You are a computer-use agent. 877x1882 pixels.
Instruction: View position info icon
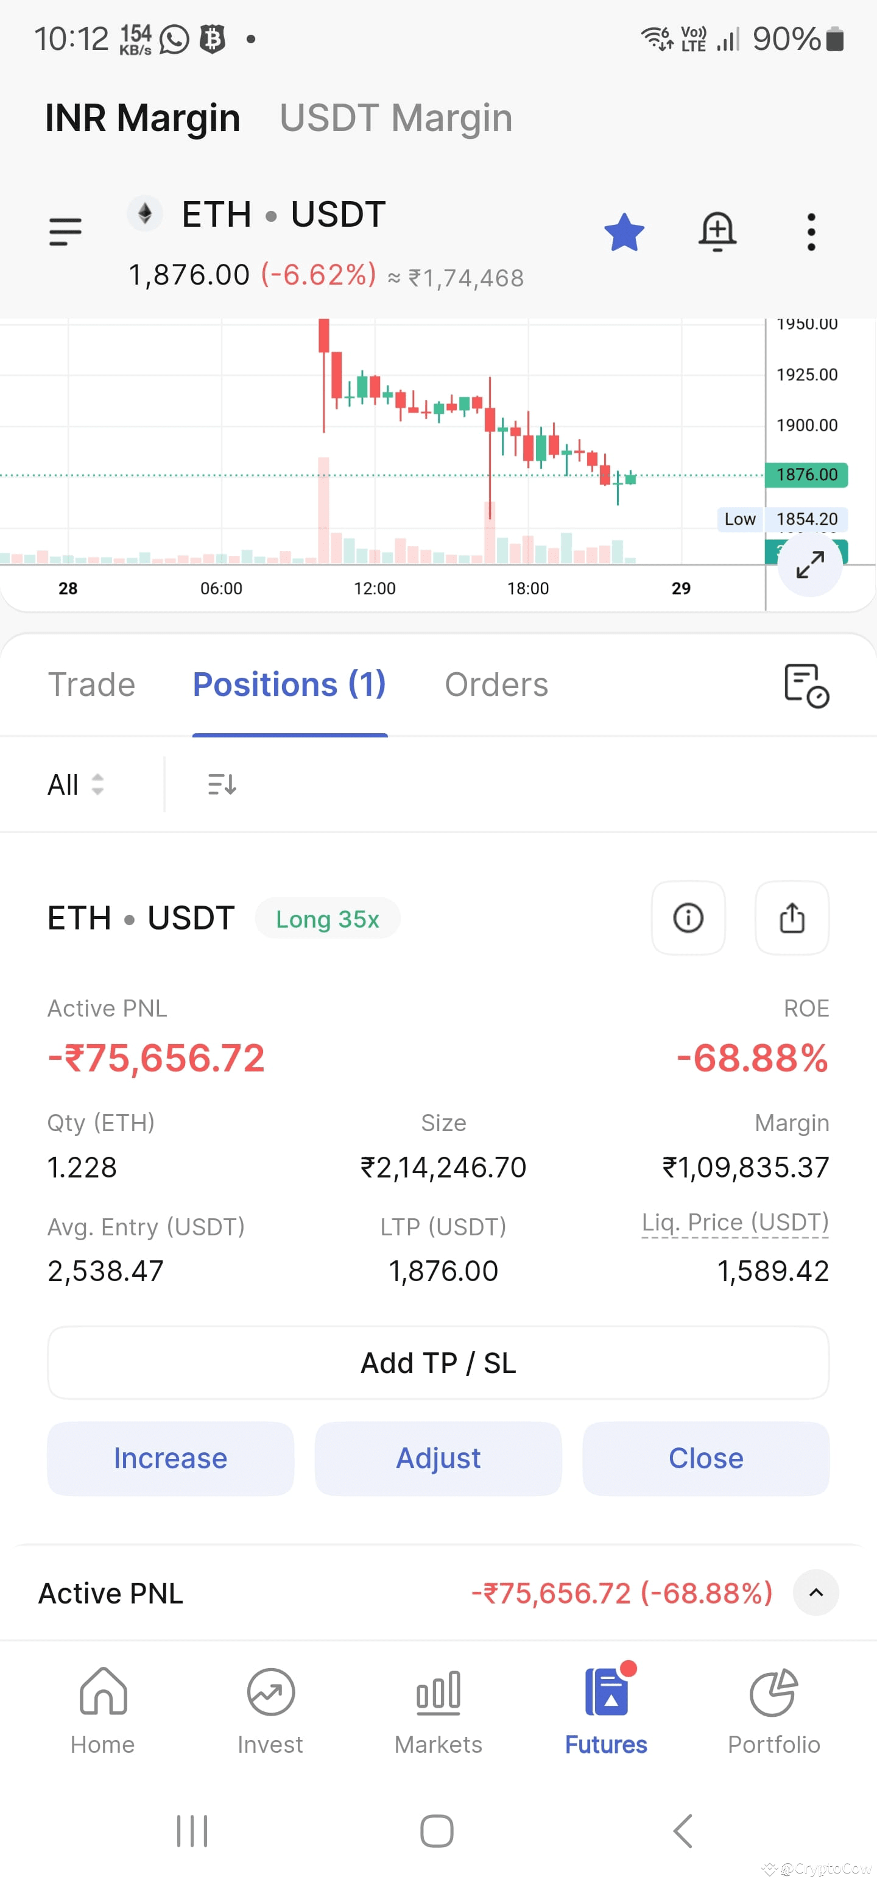point(688,918)
